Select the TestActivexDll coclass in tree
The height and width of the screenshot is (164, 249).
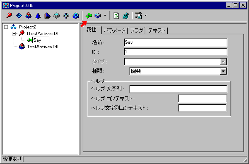pyautogui.click(x=43, y=47)
